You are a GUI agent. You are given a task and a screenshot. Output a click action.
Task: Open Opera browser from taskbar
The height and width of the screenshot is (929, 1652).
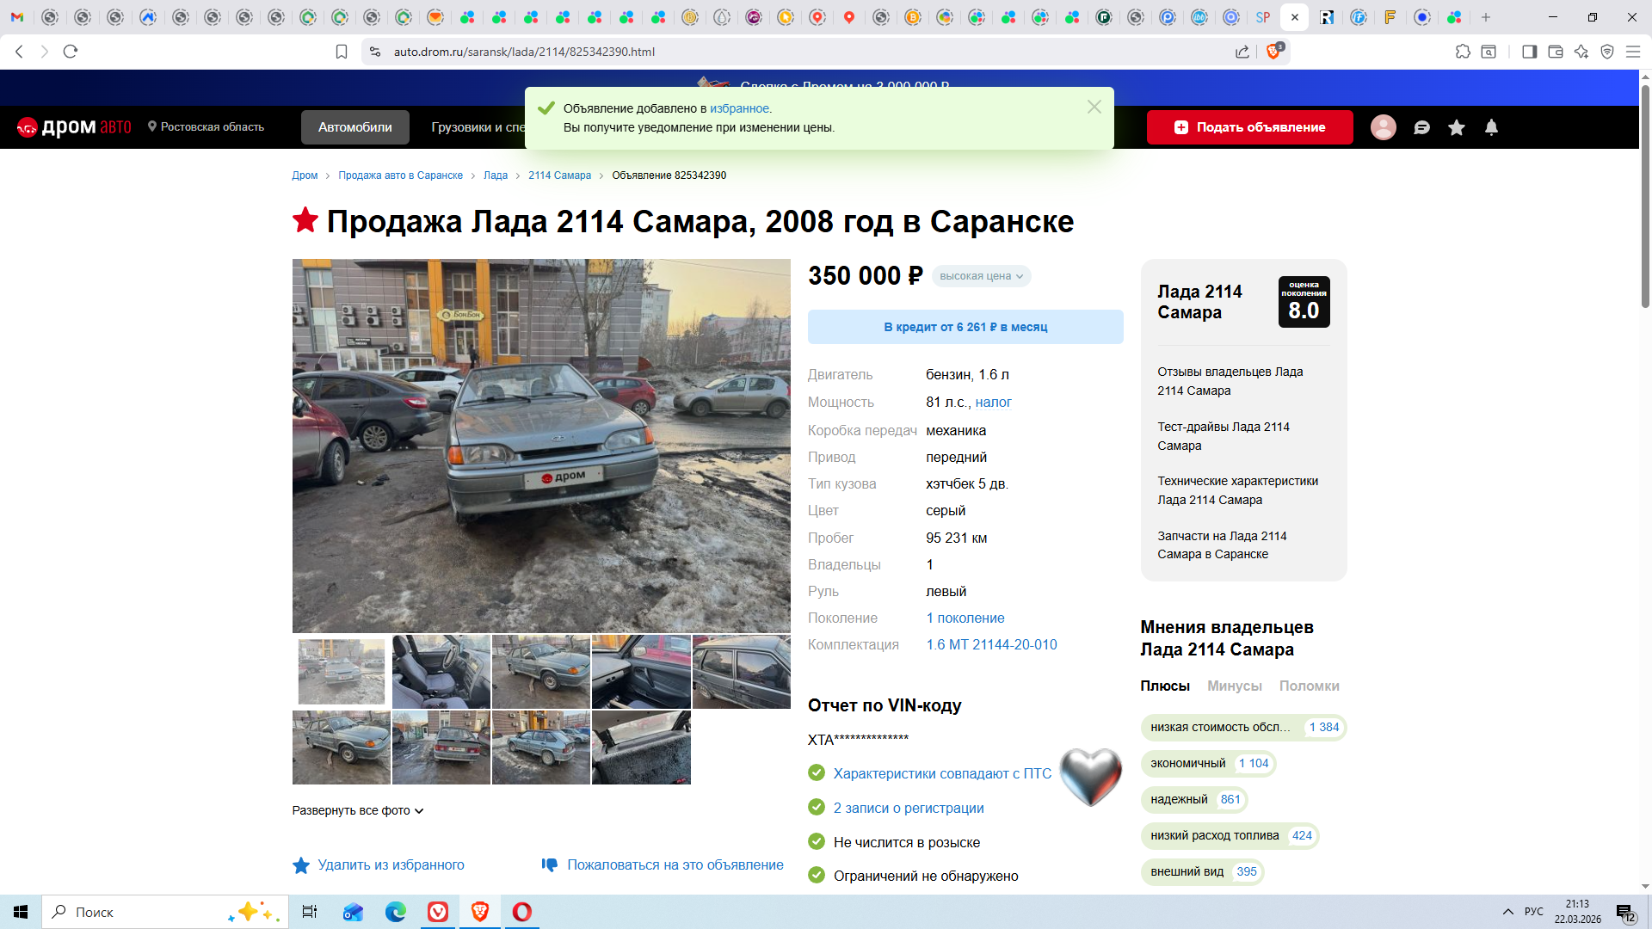(x=521, y=912)
